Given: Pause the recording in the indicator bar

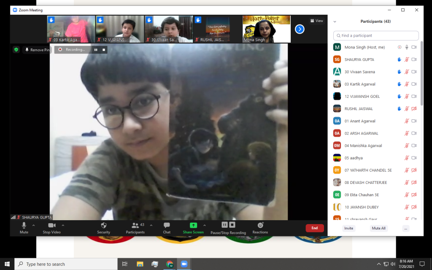Looking at the screenshot, I should [x=96, y=49].
